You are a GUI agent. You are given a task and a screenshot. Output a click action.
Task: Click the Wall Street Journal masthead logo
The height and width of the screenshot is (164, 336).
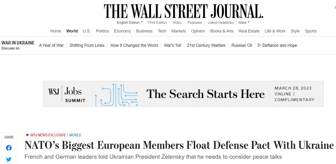[183, 11]
